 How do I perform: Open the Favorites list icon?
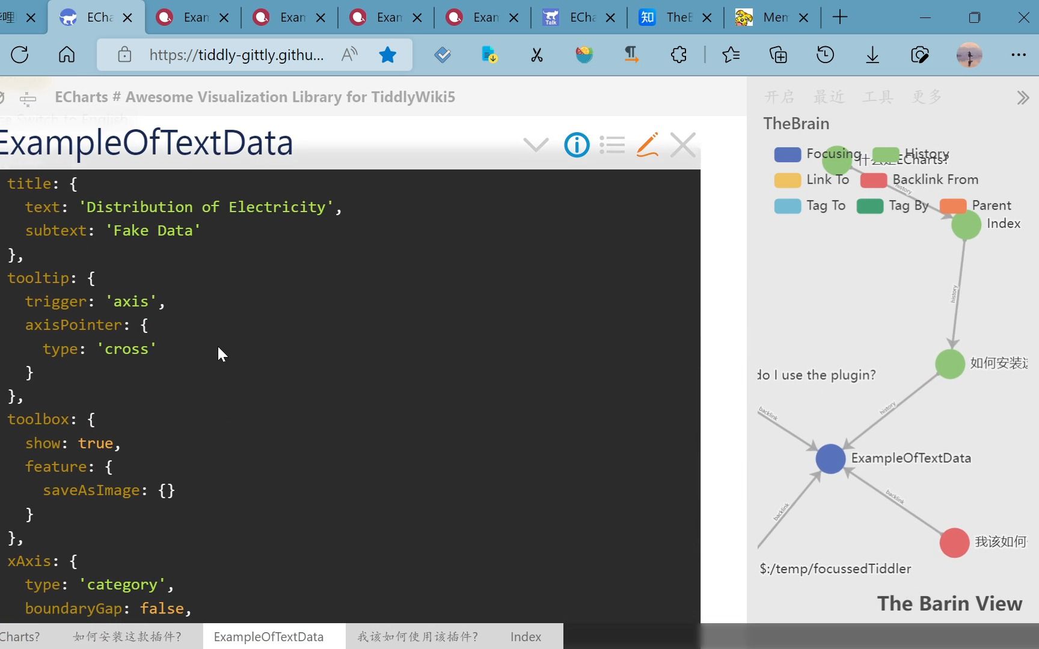pos(731,55)
